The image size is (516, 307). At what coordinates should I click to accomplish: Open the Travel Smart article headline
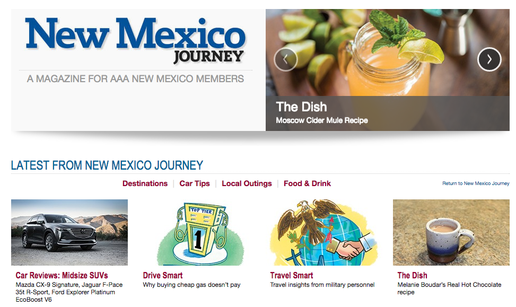[292, 275]
